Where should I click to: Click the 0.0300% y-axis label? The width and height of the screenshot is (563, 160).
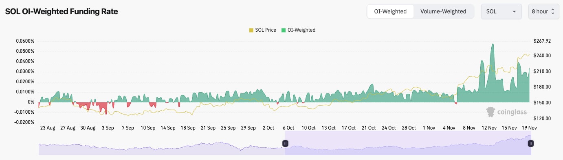point(25,71)
